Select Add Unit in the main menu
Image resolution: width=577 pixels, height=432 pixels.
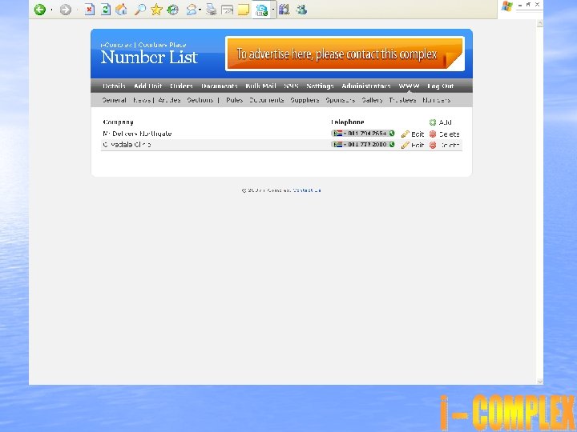[148, 86]
